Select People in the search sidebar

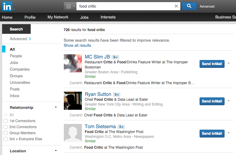(16, 56)
